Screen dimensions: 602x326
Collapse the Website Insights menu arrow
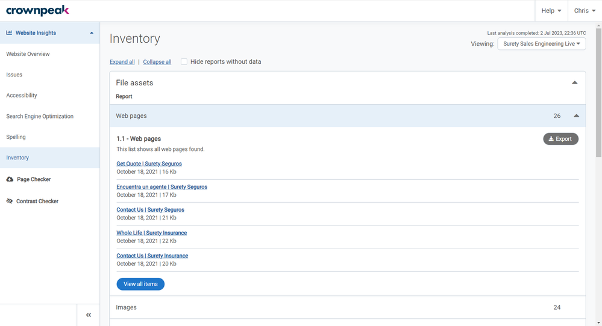(92, 33)
